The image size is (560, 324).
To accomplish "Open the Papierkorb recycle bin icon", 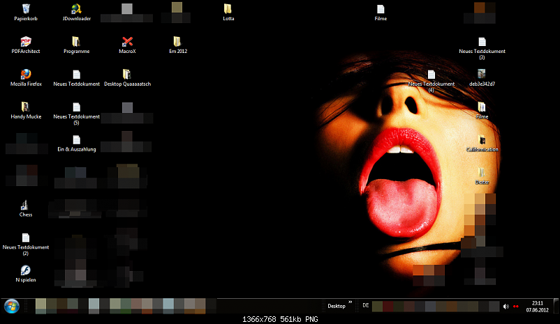I will point(26,9).
